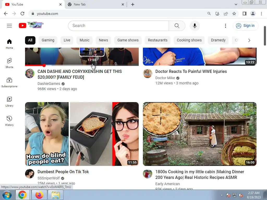This screenshot has width=267, height=200.
Task: Open Library in sidebar
Action: pyautogui.click(x=9, y=102)
